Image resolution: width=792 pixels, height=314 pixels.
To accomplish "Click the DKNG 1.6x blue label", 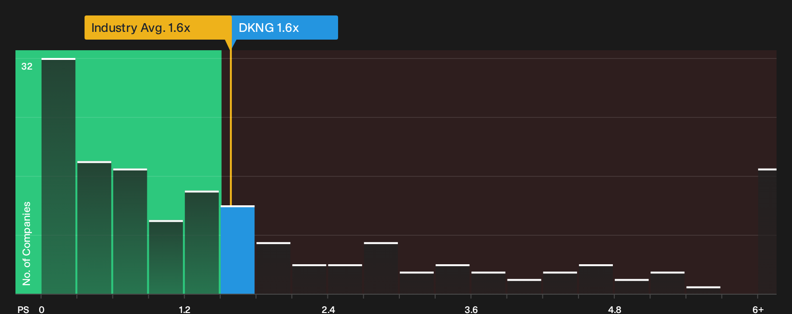I will pos(285,28).
